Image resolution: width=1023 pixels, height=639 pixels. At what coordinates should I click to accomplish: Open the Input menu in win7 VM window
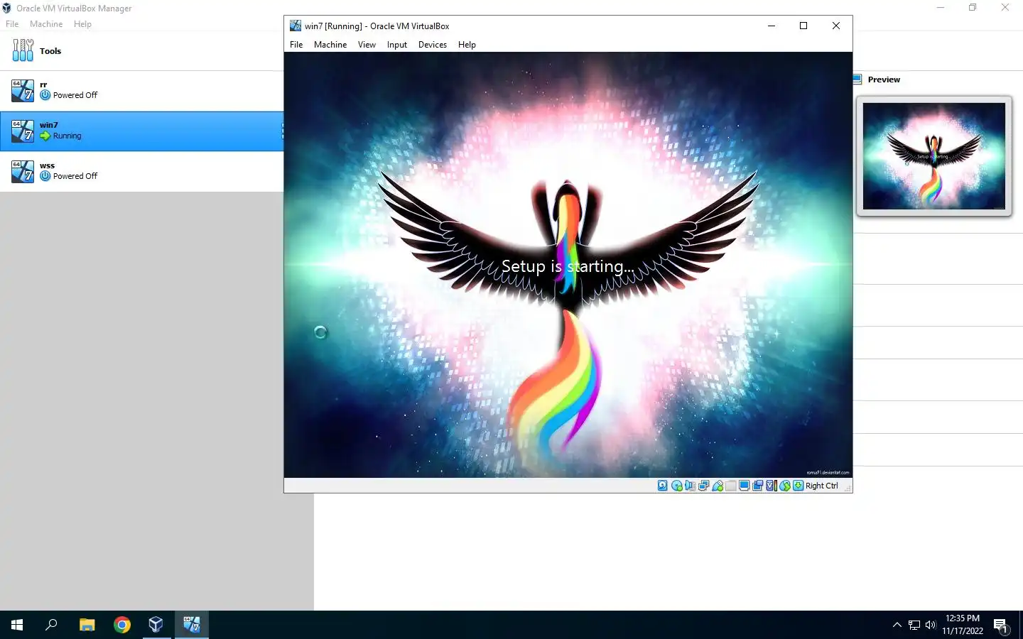point(397,45)
